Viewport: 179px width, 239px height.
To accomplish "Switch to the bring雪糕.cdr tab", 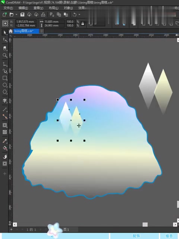I will click(x=26, y=31).
